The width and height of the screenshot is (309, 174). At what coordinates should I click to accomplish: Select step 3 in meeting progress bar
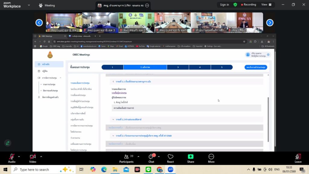click(x=178, y=67)
